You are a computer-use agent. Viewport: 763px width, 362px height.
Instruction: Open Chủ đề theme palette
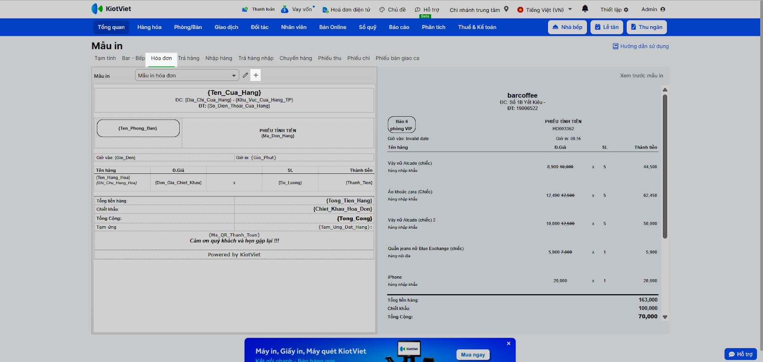tap(392, 10)
